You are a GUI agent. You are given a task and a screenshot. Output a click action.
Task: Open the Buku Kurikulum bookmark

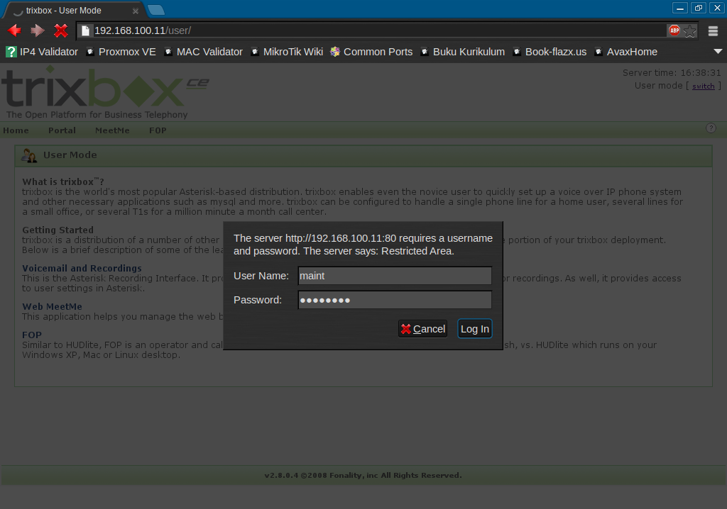463,52
